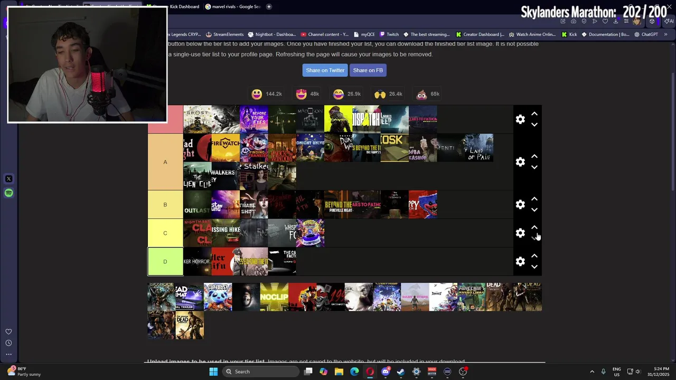This screenshot has height=380, width=676.
Task: Move tier C row up with arrow
Action: click(534, 228)
